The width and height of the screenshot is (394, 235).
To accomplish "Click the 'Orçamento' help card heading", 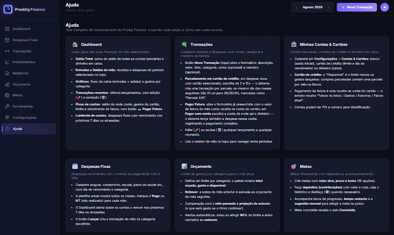I will [x=201, y=166].
